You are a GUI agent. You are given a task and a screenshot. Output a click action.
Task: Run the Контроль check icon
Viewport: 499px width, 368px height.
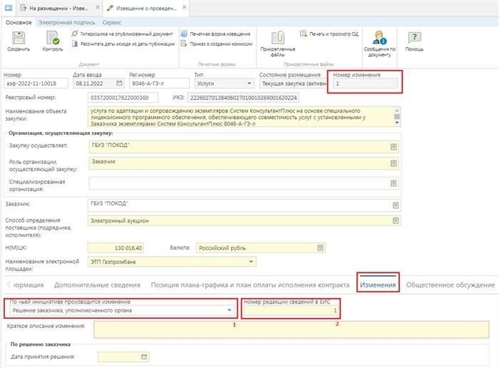(53, 39)
